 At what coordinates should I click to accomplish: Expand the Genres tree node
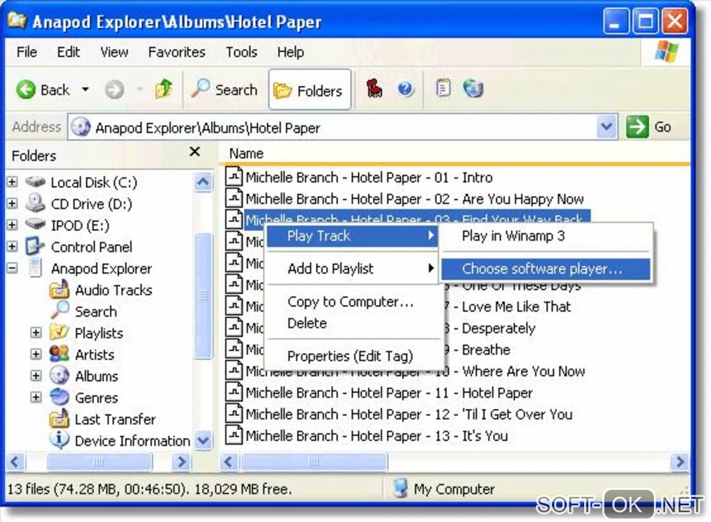click(x=36, y=398)
